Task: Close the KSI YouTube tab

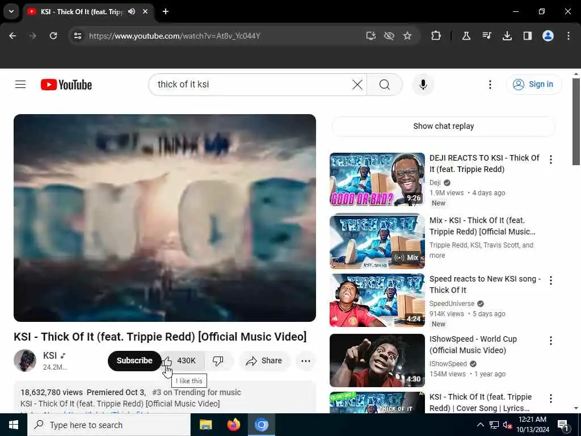Action: point(145,11)
